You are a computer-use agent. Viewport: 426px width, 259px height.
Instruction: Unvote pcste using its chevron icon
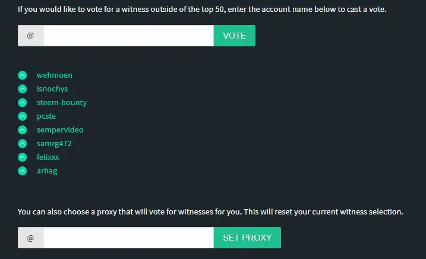(x=22, y=116)
